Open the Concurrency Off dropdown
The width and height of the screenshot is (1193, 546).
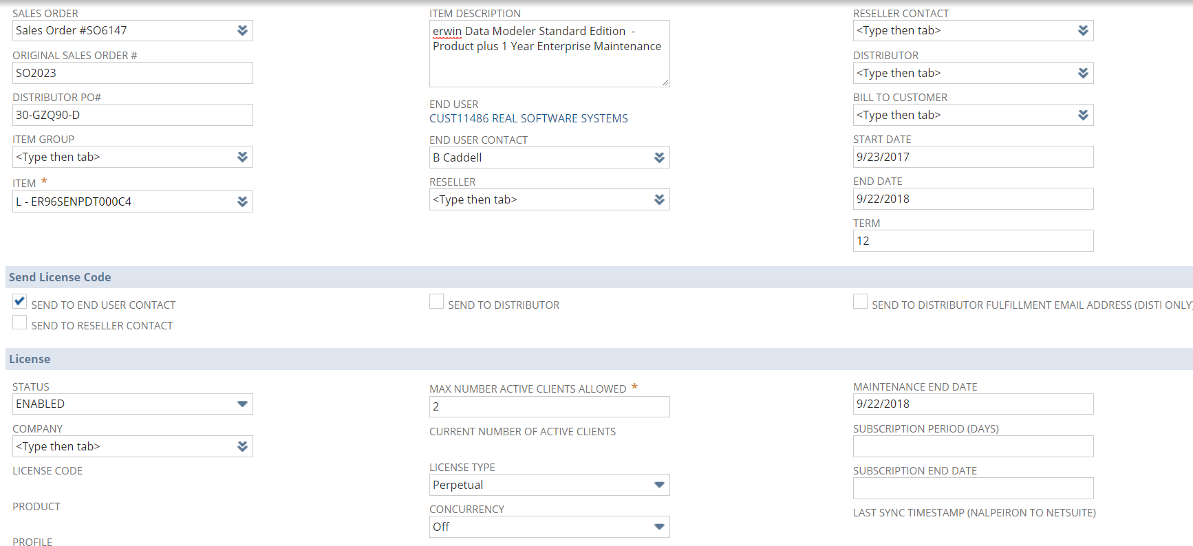550,527
